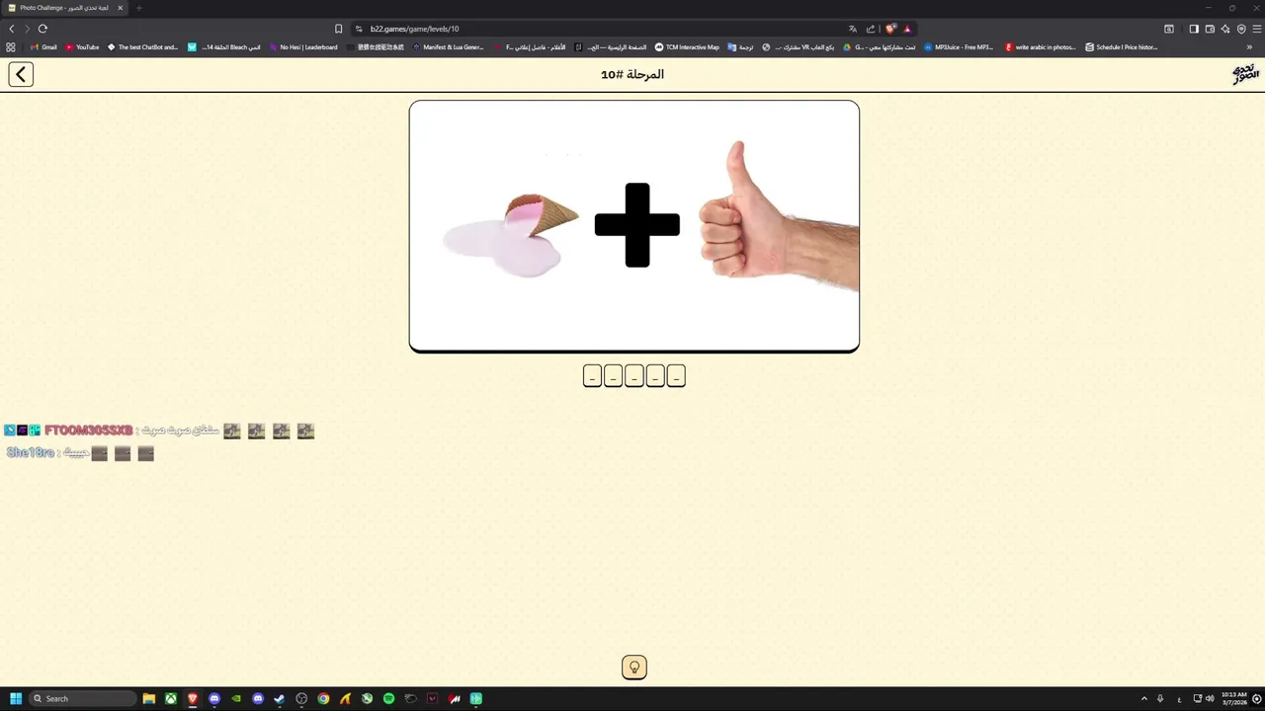Open the translate page icon
The image size is (1265, 711).
point(853,29)
